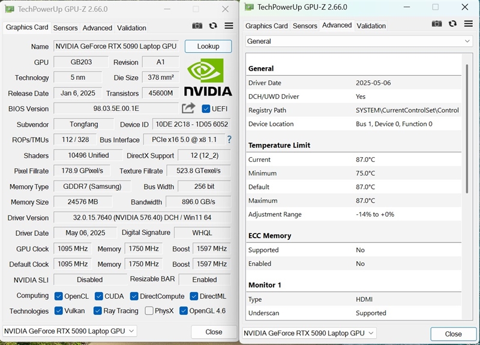Click the camera icon in Advanced window
The image size is (480, 345).
[437, 23]
